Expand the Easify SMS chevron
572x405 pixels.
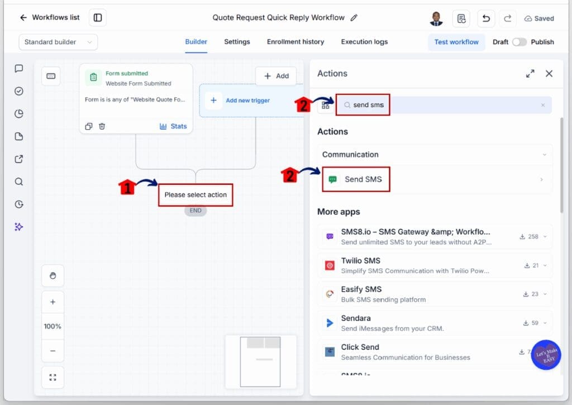coord(545,294)
